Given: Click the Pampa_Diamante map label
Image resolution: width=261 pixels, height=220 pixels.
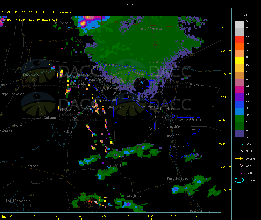Looking at the screenshot, I should (12, 94).
